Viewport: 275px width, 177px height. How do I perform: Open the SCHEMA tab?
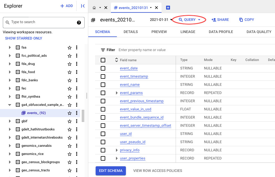(102, 32)
